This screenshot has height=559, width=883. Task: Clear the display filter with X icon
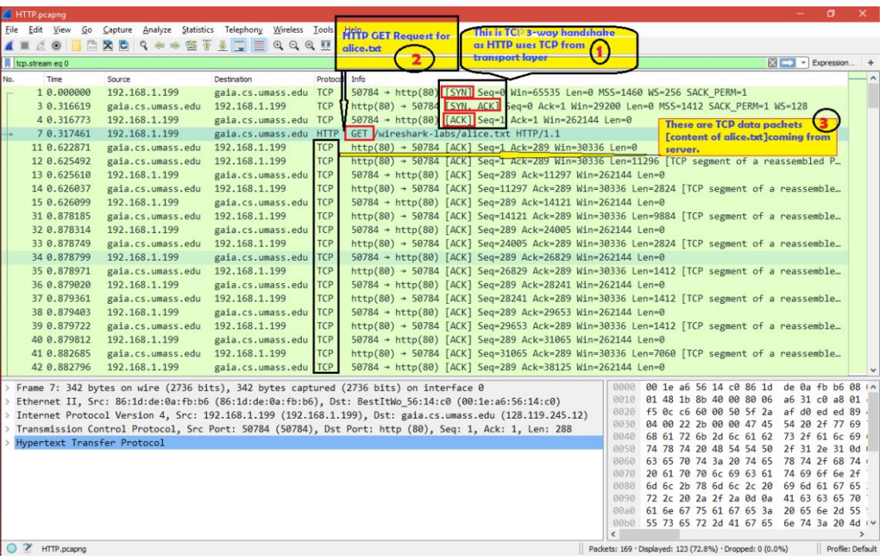[x=773, y=63]
